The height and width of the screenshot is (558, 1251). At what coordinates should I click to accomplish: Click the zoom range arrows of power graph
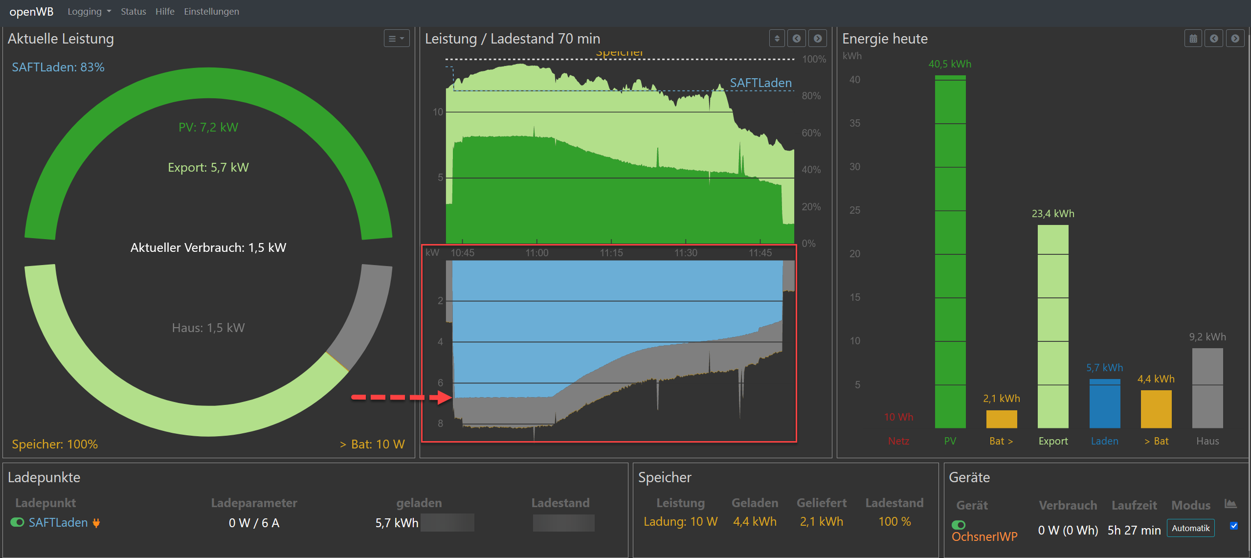(x=777, y=39)
